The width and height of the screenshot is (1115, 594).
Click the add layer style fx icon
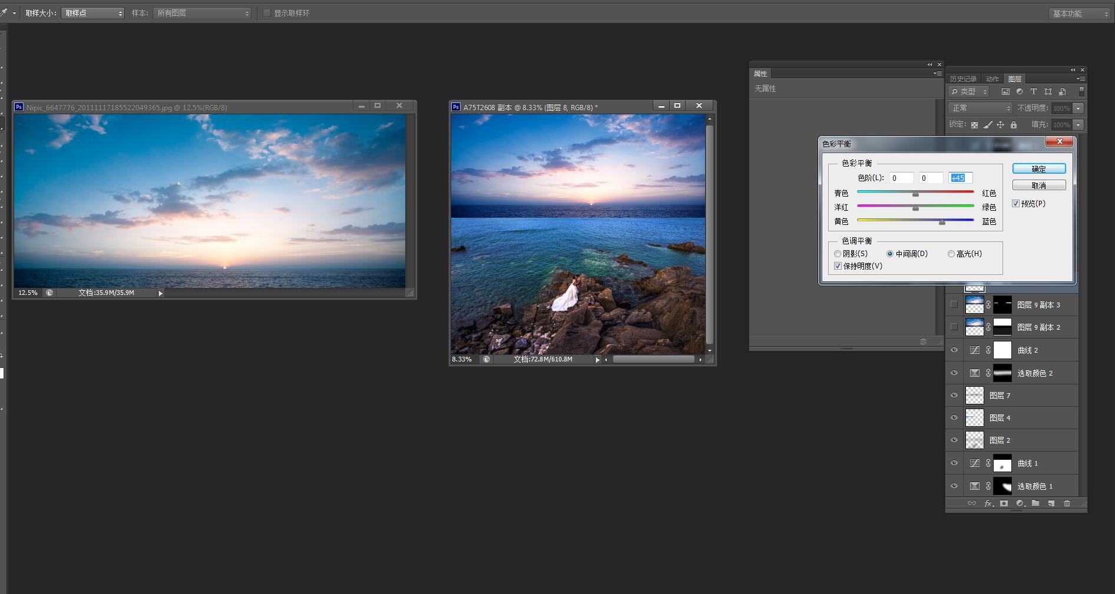(989, 503)
